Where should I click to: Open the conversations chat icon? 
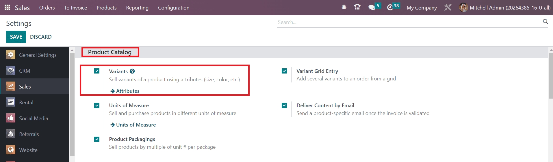(x=372, y=7)
